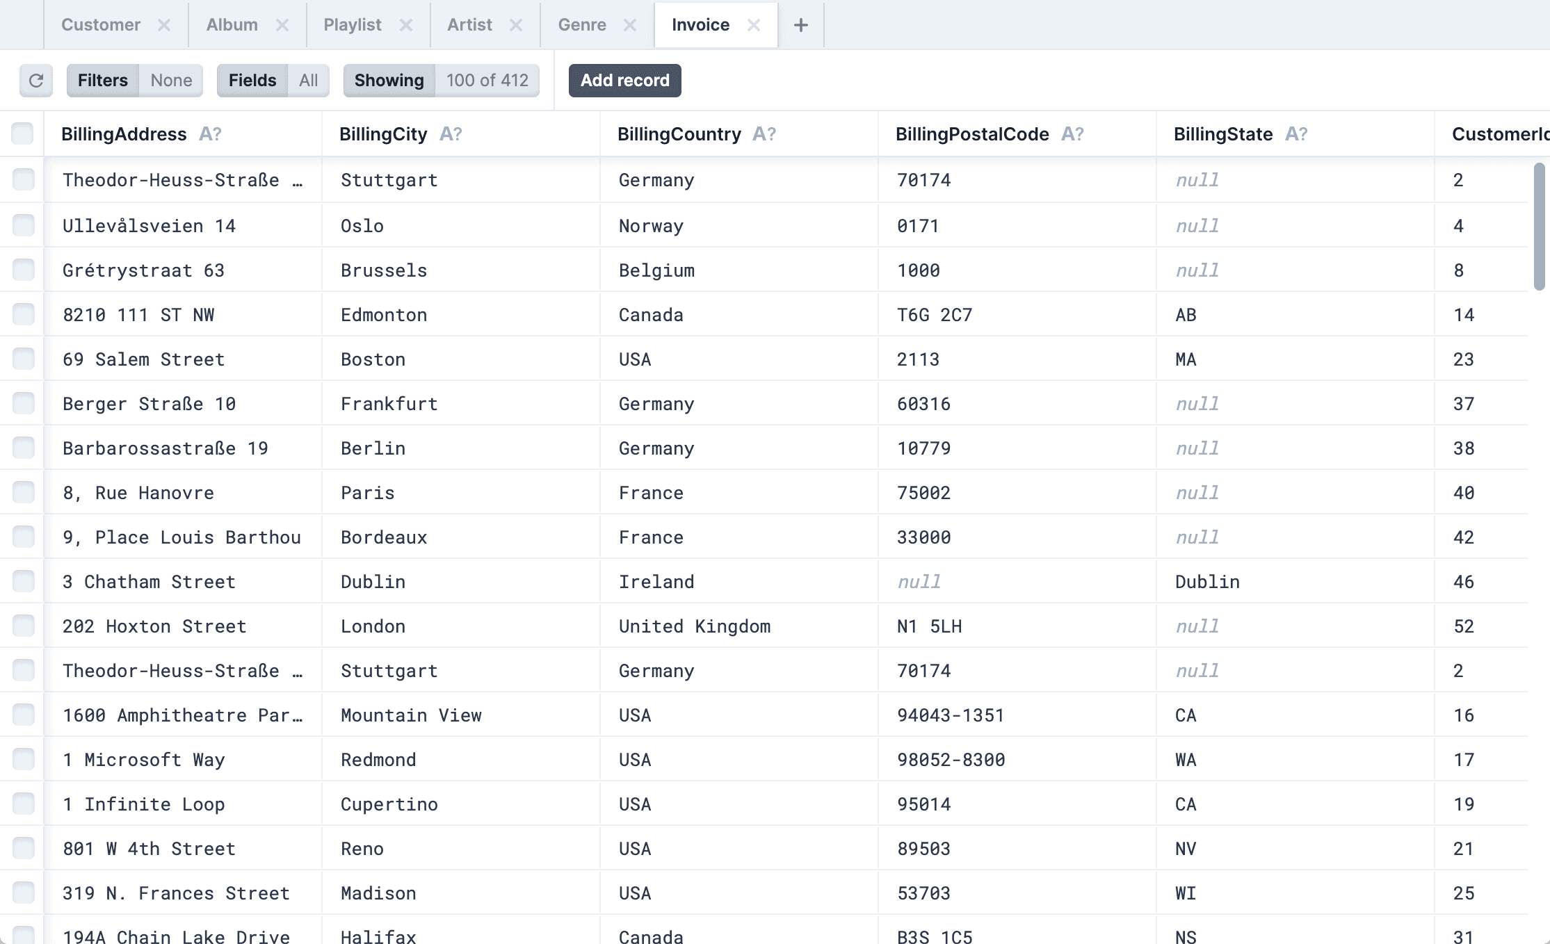
Task: Close the Playlist tab via X icon
Action: [406, 25]
